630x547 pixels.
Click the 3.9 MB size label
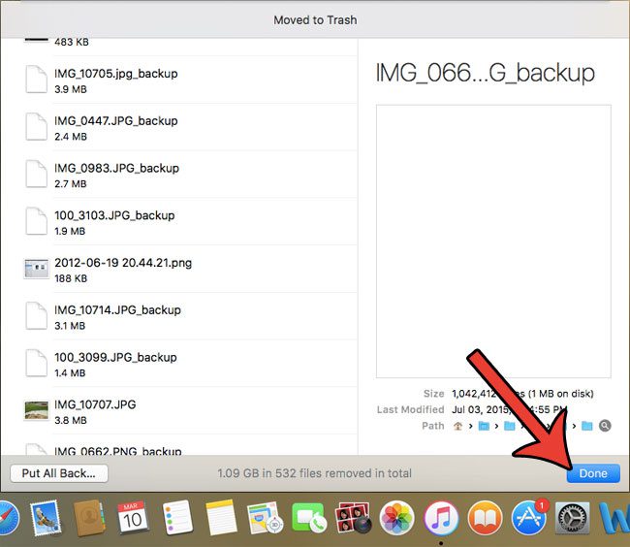coord(71,89)
